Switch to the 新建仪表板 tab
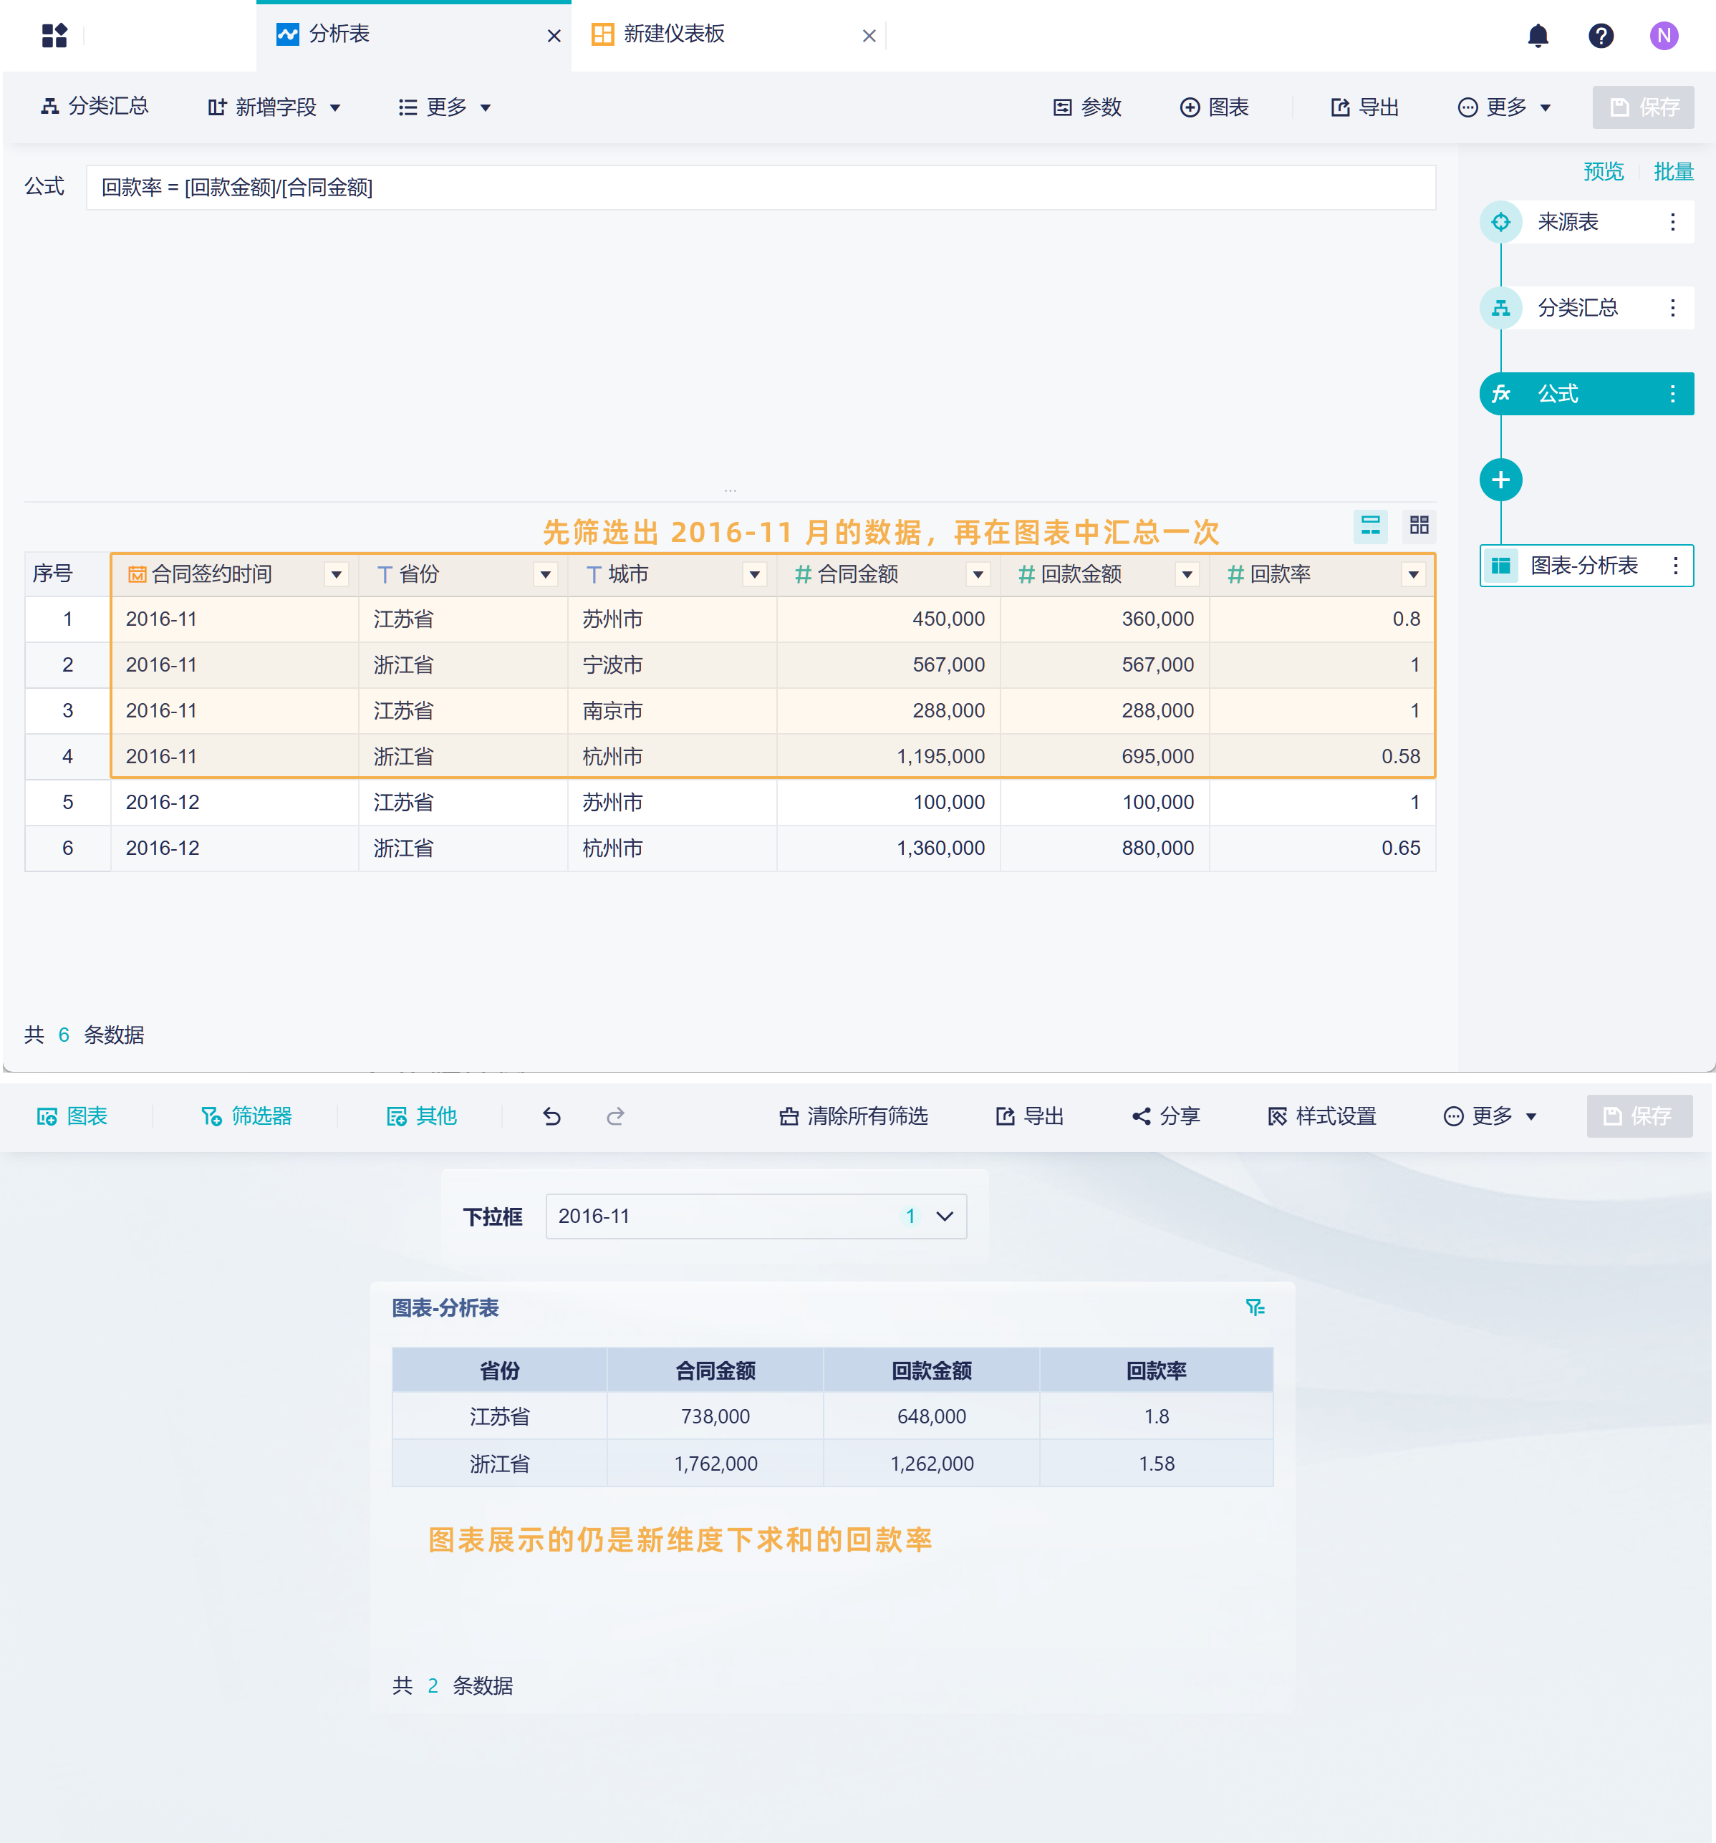1716x1843 pixels. click(674, 35)
